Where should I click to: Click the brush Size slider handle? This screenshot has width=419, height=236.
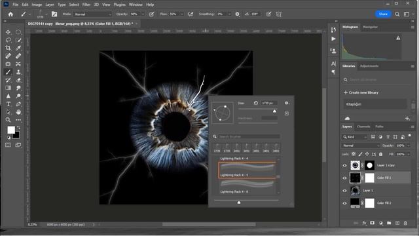tap(274, 111)
